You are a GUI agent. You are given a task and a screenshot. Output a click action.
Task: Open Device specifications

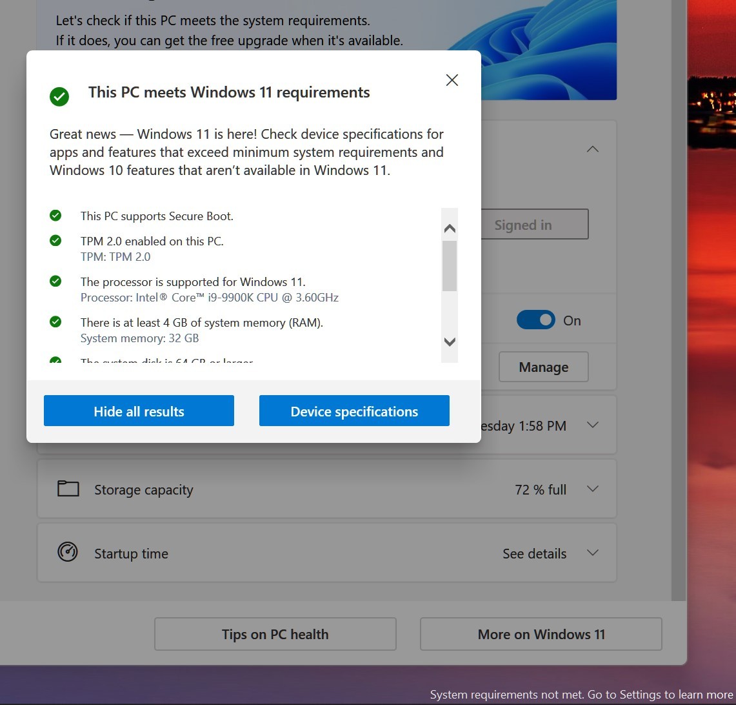[x=354, y=411]
